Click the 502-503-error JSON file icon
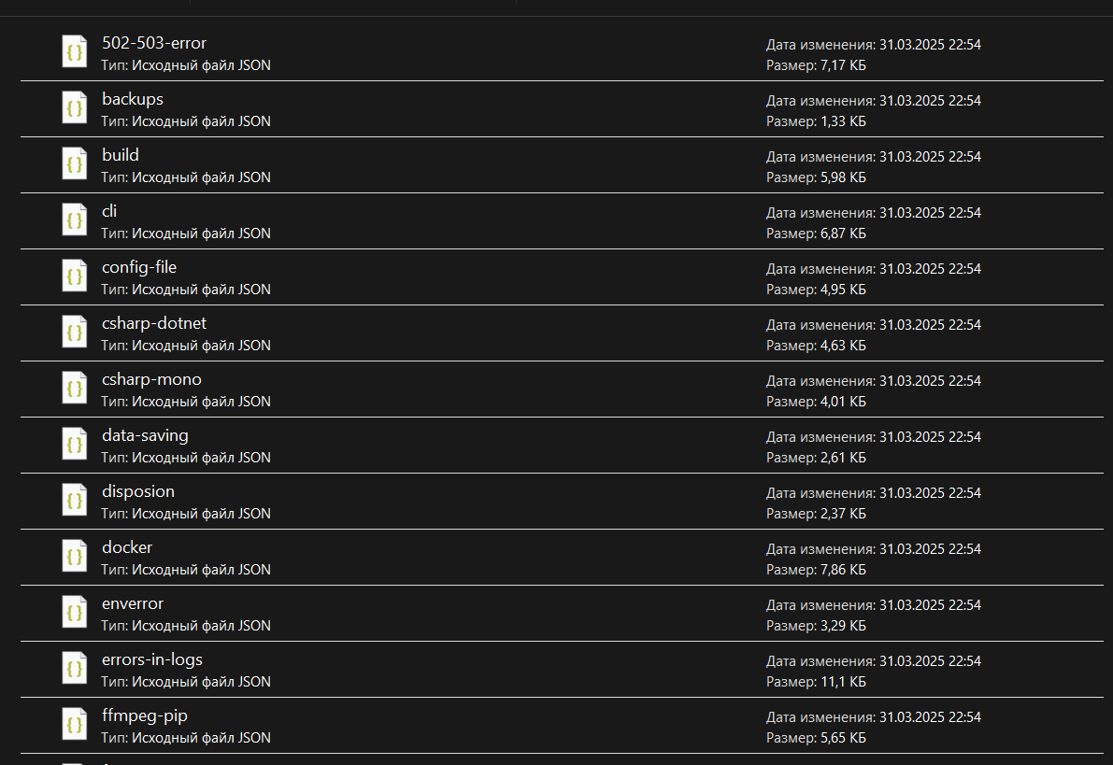This screenshot has height=765, width=1113. (75, 51)
